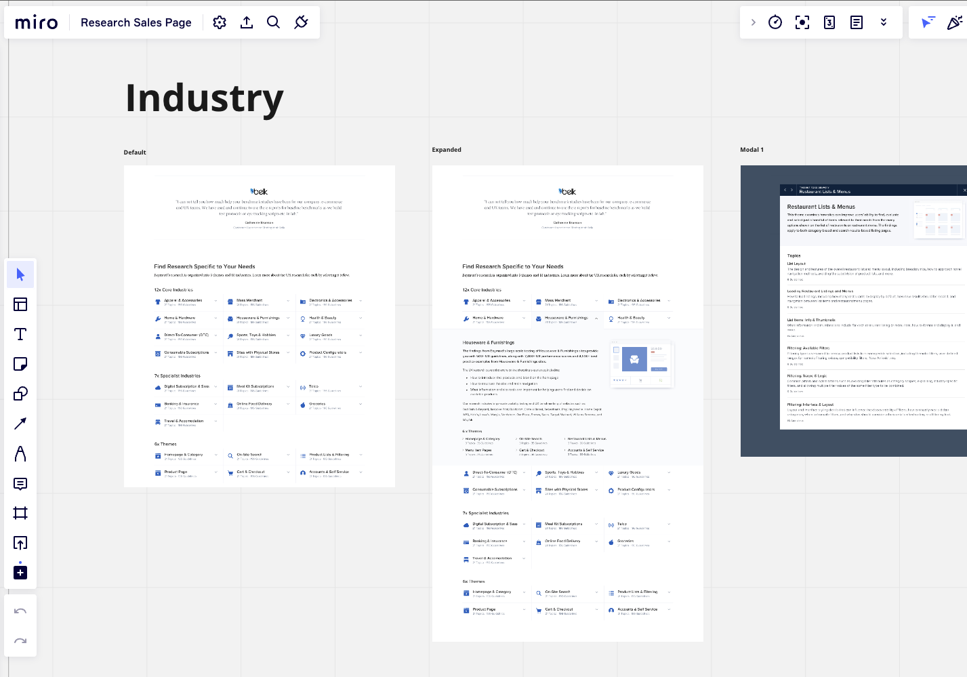The image size is (967, 677).
Task: Select the Sticky note tool
Action: [x=20, y=364]
